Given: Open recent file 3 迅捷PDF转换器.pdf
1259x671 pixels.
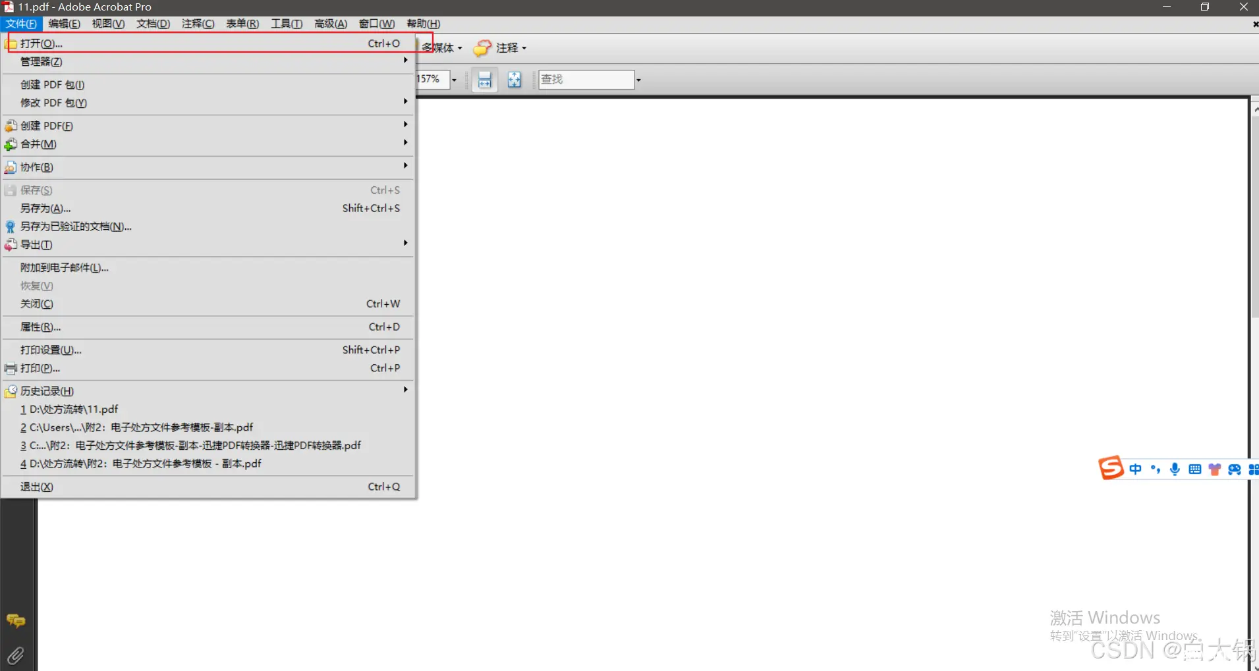Looking at the screenshot, I should [x=208, y=445].
